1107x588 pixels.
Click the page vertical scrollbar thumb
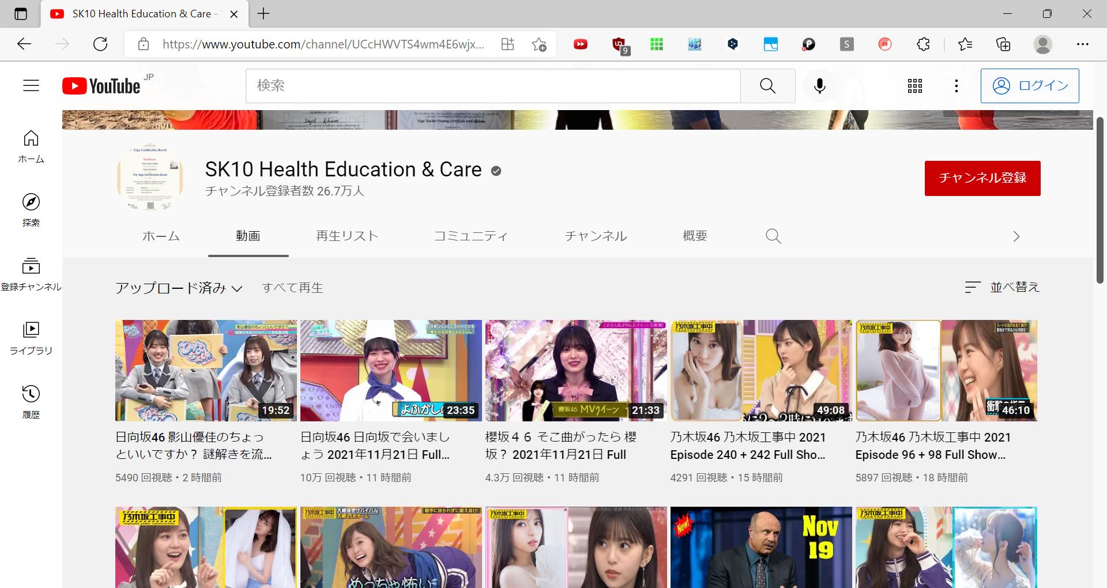(x=1100, y=200)
